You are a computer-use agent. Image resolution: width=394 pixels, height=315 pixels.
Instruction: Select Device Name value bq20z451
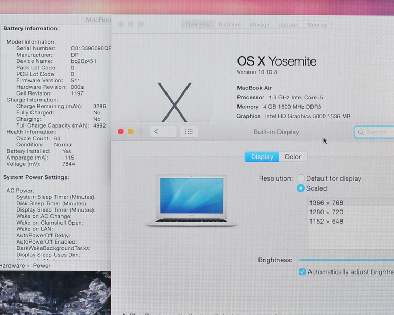(x=84, y=61)
